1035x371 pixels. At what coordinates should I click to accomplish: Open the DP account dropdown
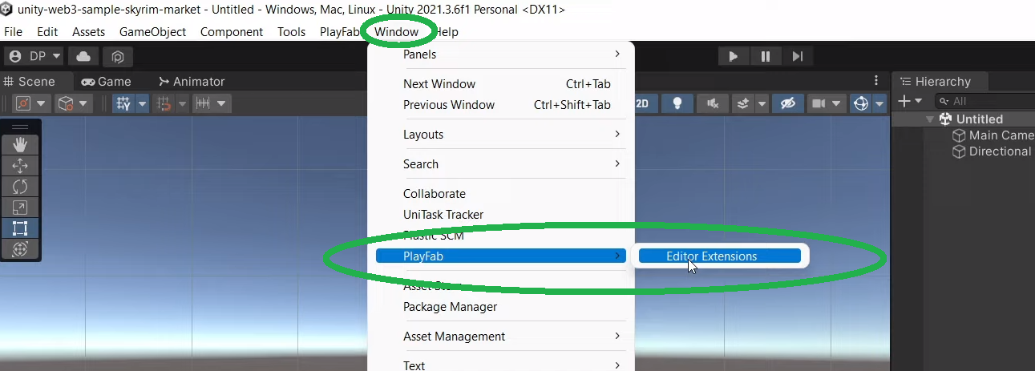[x=34, y=56]
